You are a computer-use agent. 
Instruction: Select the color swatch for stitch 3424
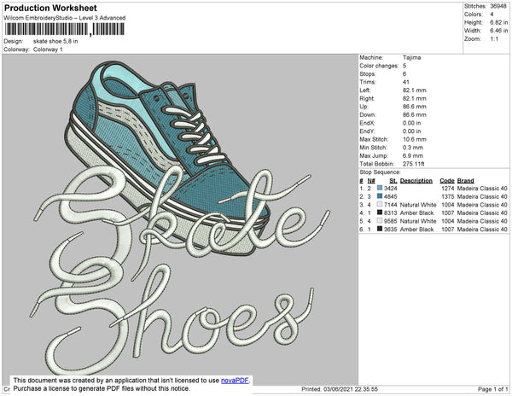click(x=380, y=188)
